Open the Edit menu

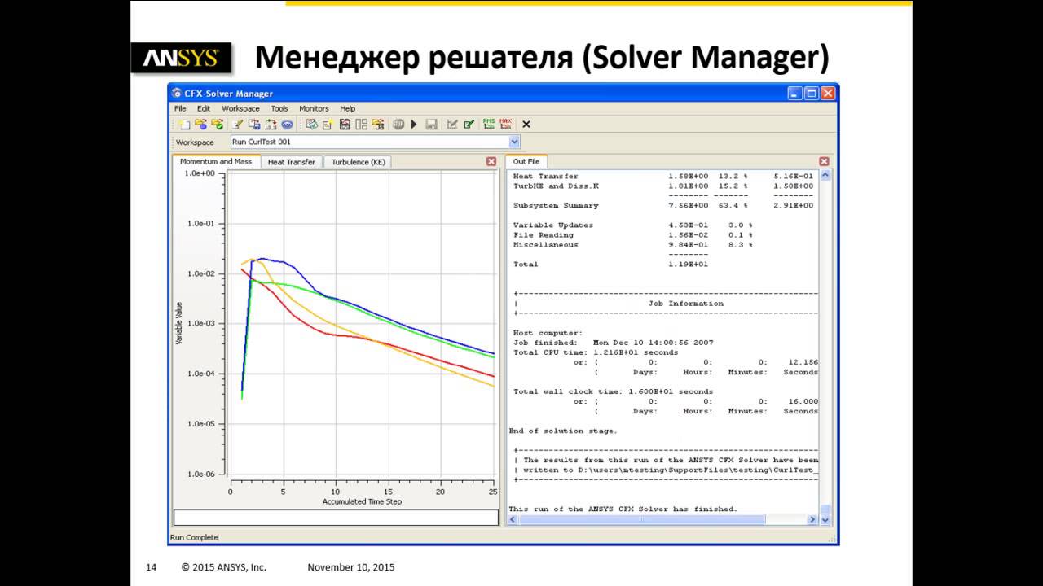pos(204,108)
